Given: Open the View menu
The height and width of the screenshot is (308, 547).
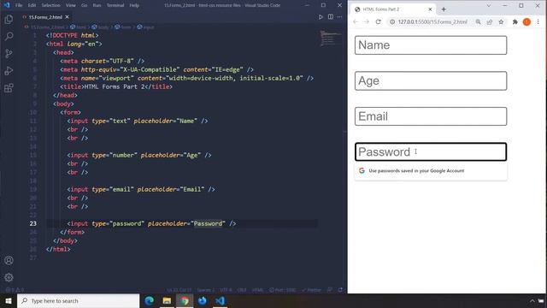Looking at the screenshot, I should 71,5.
